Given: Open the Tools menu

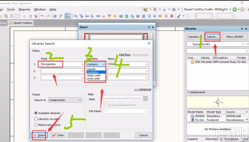Looking at the screenshot, I should tap(11, 9).
